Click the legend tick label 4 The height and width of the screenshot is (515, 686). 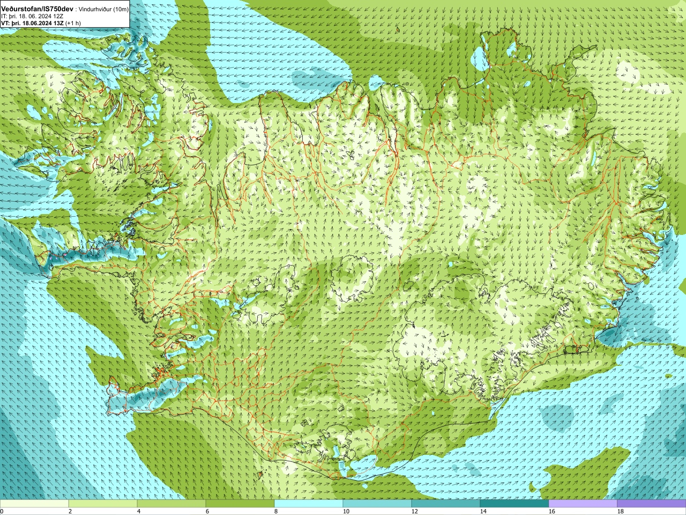click(x=139, y=511)
